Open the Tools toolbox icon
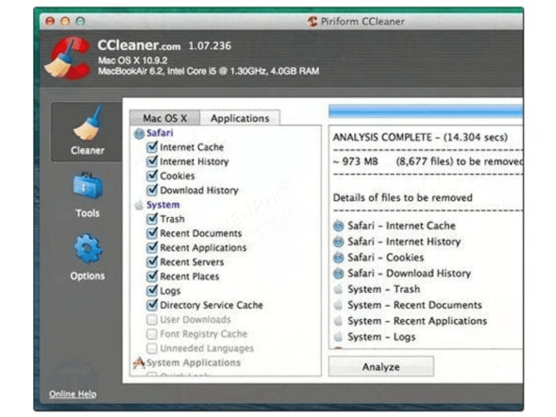The height and width of the screenshot is (417, 556). point(87,187)
